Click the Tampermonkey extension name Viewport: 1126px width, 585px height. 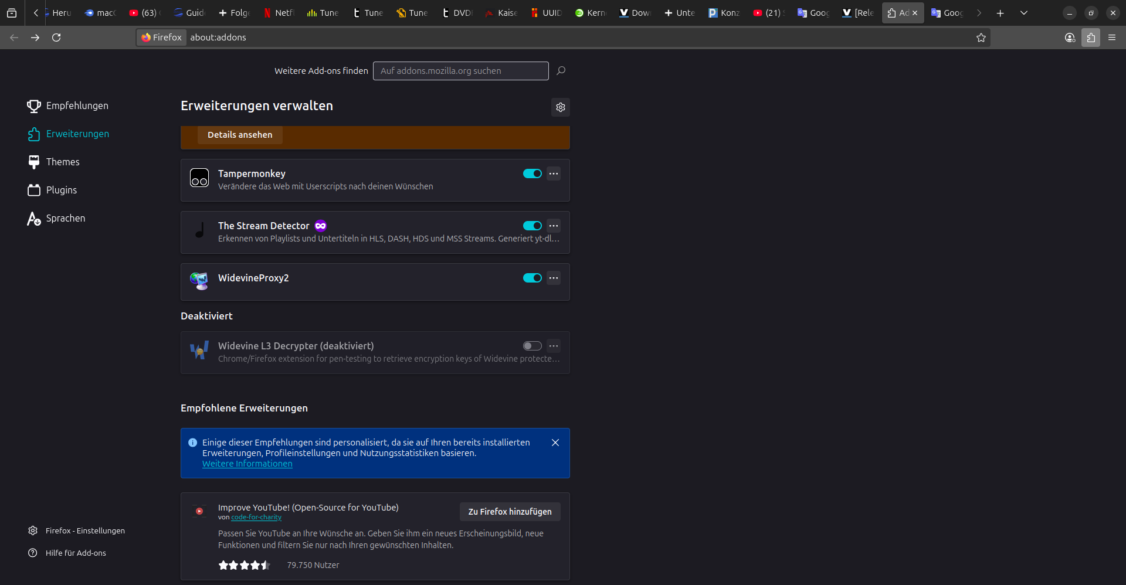tap(252, 174)
